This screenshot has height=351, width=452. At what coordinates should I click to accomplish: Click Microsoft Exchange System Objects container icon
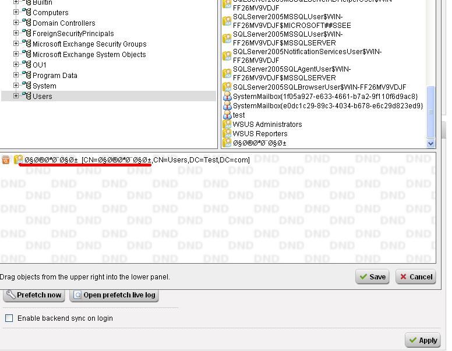[27, 54]
